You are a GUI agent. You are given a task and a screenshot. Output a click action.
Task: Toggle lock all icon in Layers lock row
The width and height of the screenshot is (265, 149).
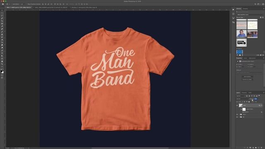coord(249,102)
